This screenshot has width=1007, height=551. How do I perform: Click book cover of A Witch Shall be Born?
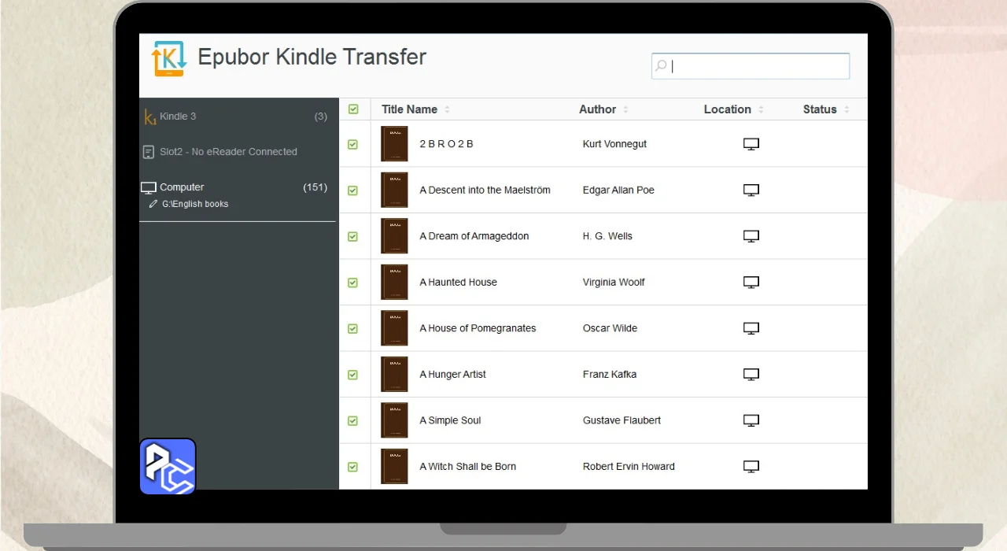coord(394,467)
